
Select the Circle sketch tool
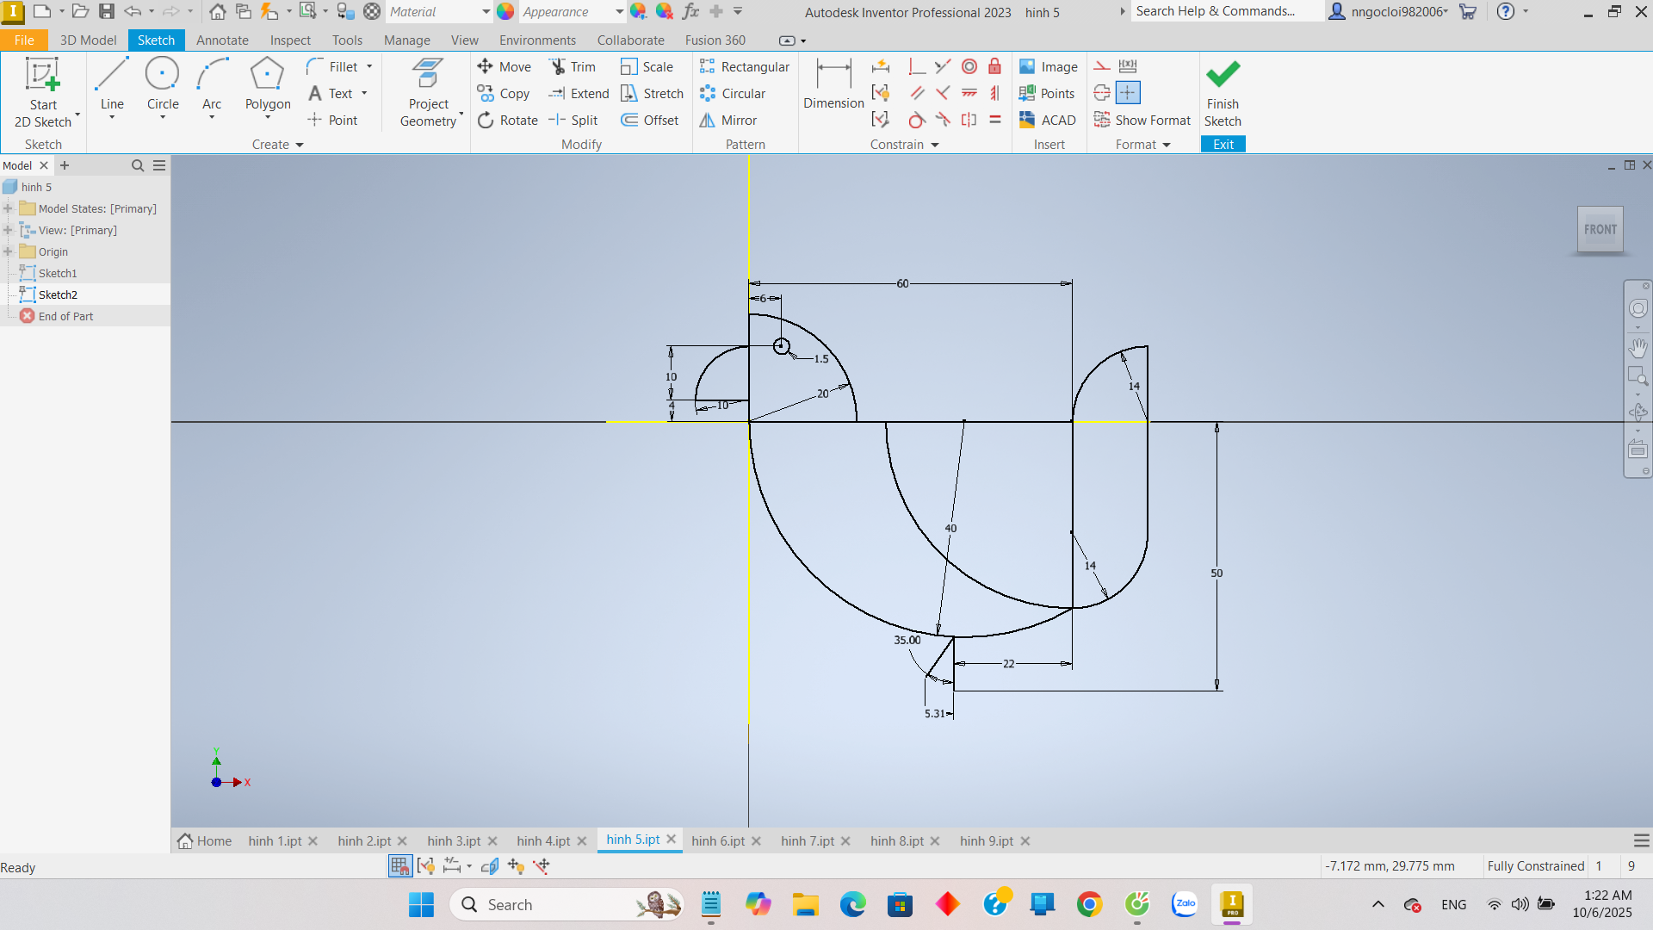click(x=163, y=86)
